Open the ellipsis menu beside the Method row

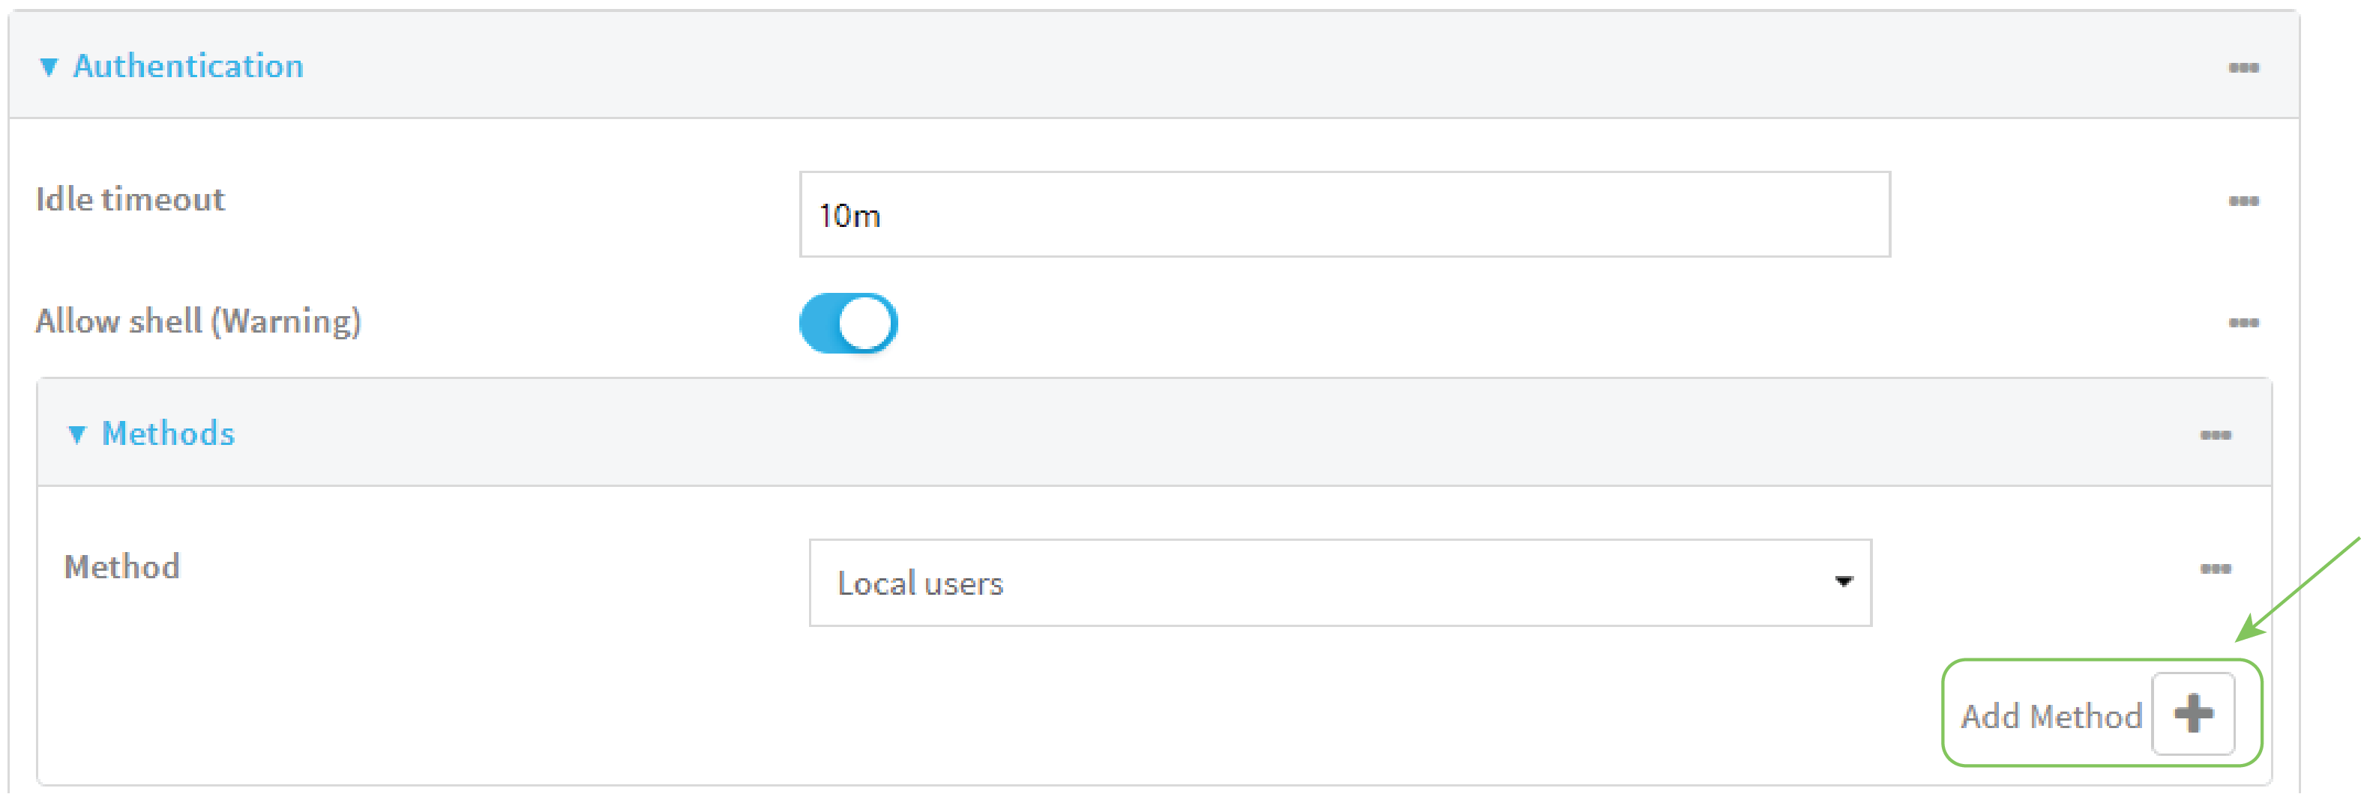coord(2218,567)
